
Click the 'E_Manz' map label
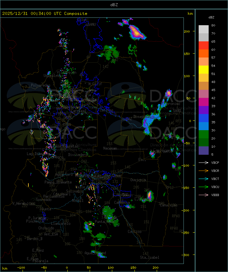[x=38, y=250]
